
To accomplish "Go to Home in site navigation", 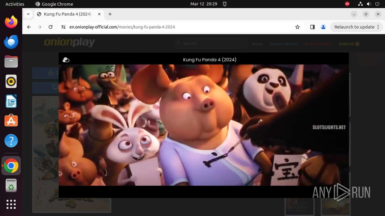I will (x=257, y=44).
